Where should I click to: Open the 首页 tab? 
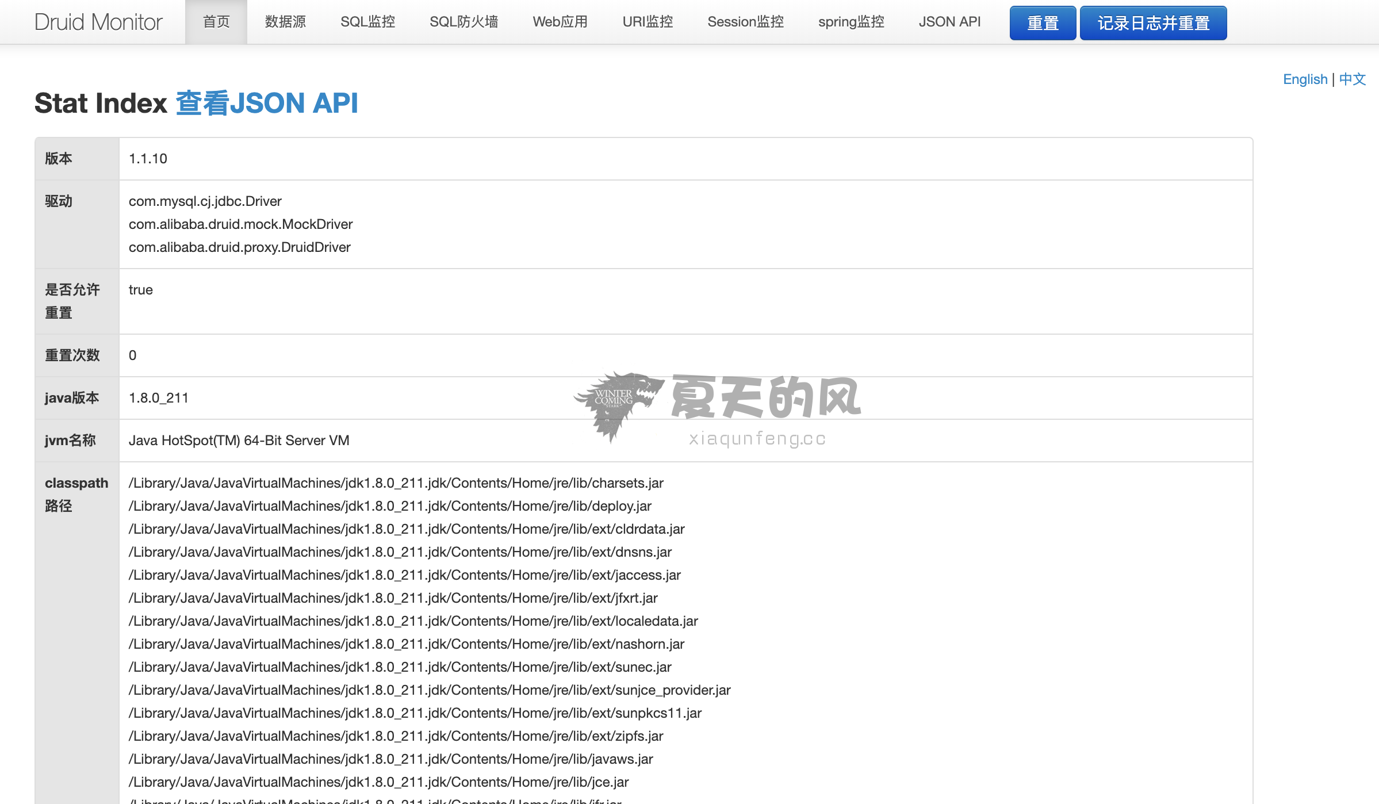pyautogui.click(x=216, y=22)
